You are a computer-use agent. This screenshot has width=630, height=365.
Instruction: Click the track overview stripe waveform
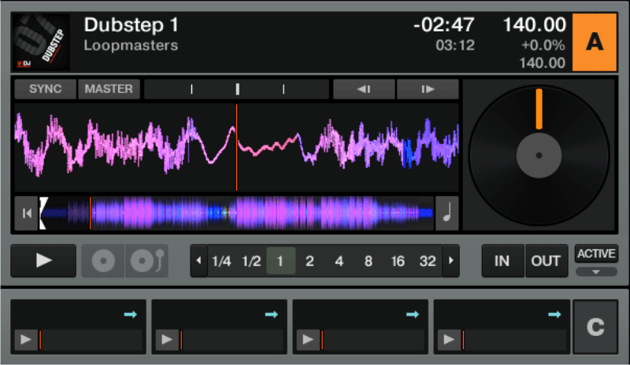click(236, 213)
